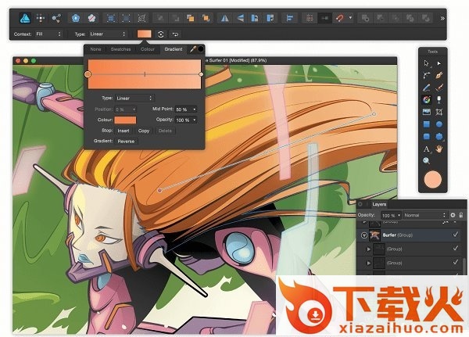Toggle visibility checkmark of Surfer group
Screen dimensions: 469x337
[455, 235]
